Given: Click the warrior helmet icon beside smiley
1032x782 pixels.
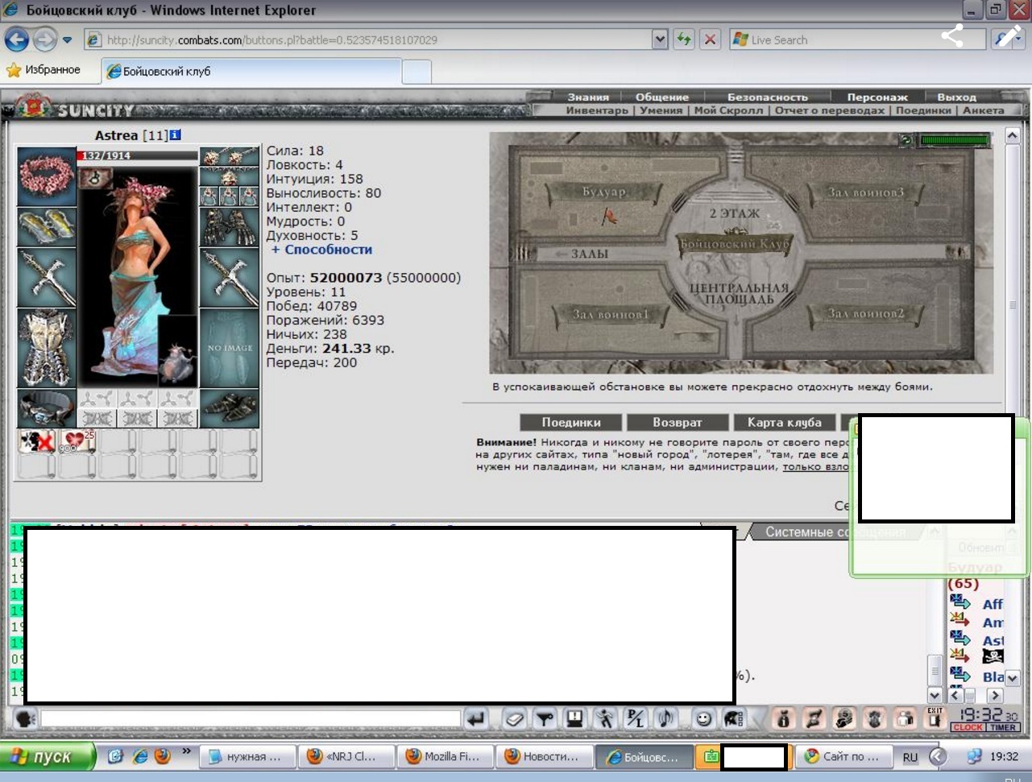Looking at the screenshot, I should [x=733, y=718].
